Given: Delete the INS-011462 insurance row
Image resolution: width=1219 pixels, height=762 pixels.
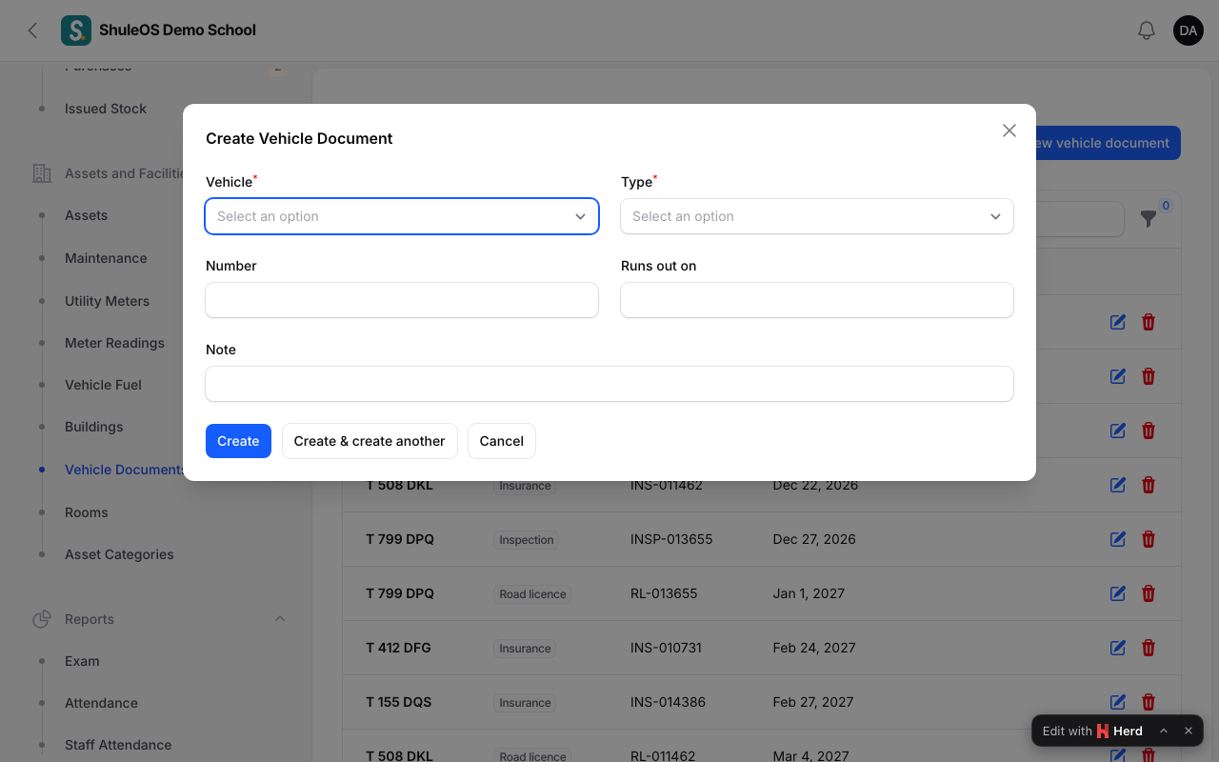Looking at the screenshot, I should [x=1149, y=485].
